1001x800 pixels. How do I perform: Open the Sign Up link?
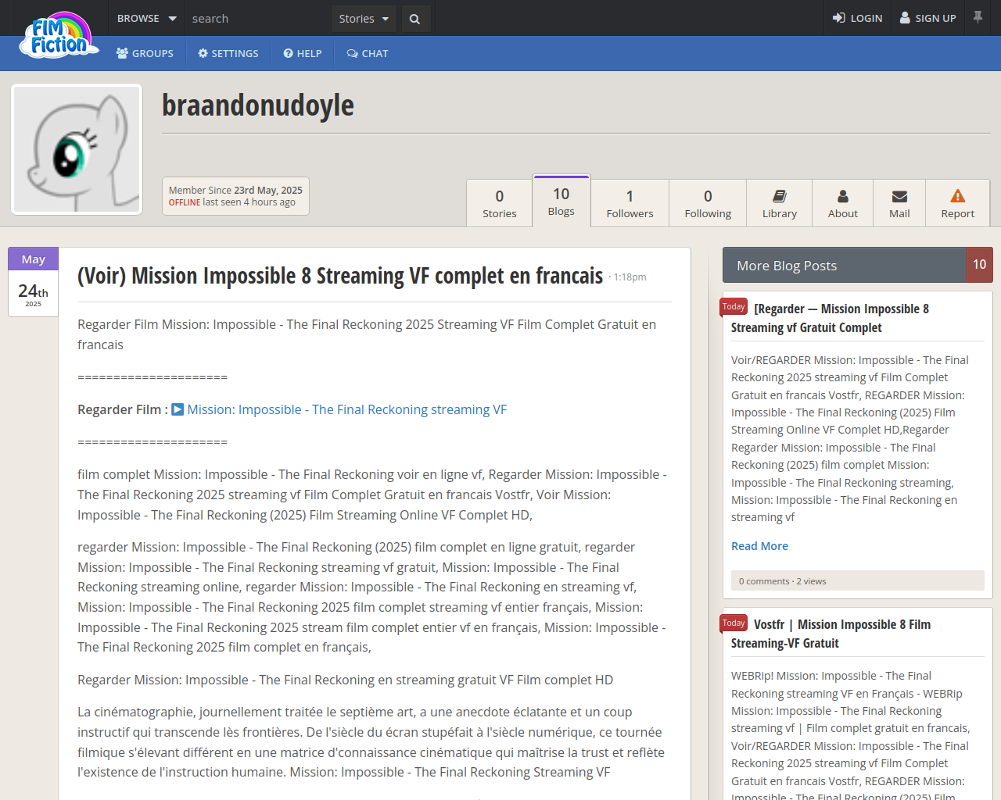click(928, 18)
